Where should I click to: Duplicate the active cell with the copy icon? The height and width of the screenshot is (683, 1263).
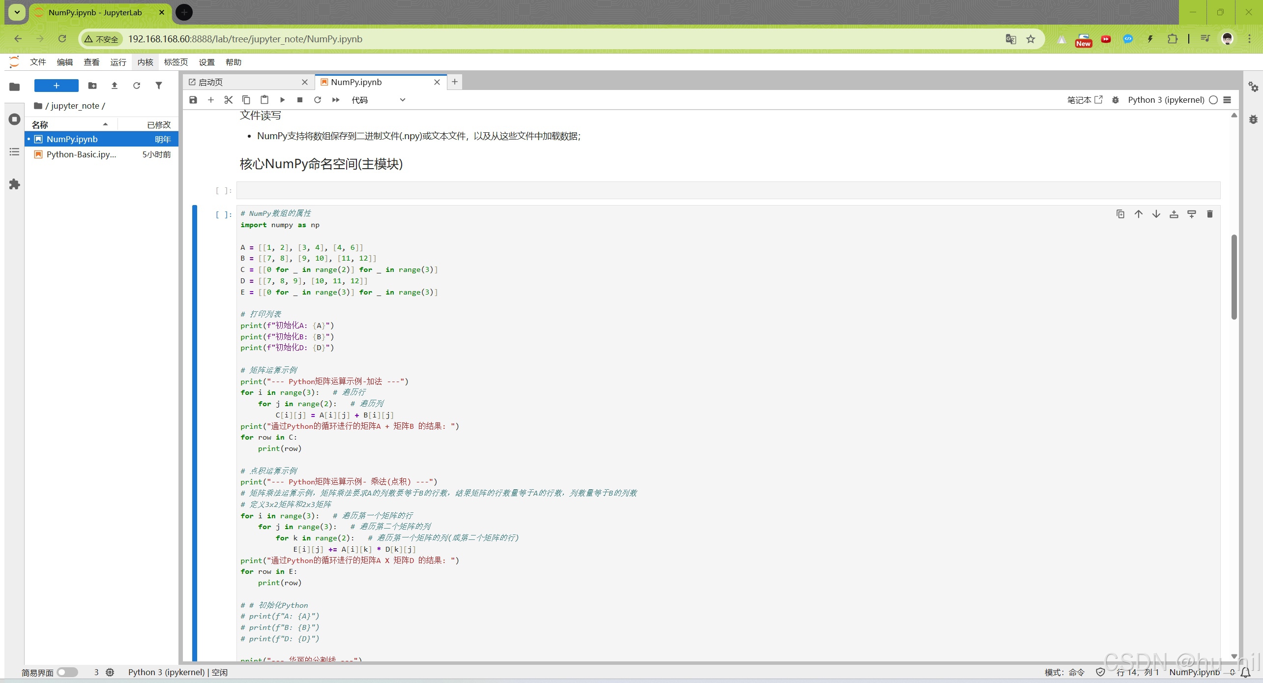click(1120, 214)
